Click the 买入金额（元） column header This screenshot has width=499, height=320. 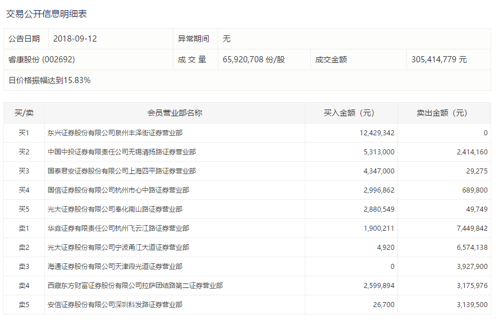pyautogui.click(x=351, y=113)
